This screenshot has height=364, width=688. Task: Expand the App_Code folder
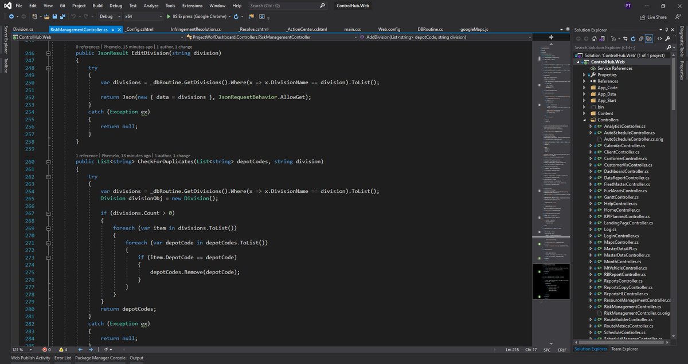584,88
